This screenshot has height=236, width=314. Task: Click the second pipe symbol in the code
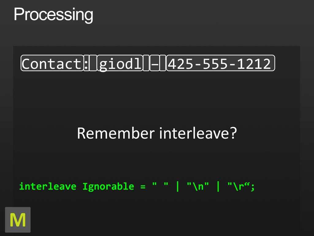218,187
